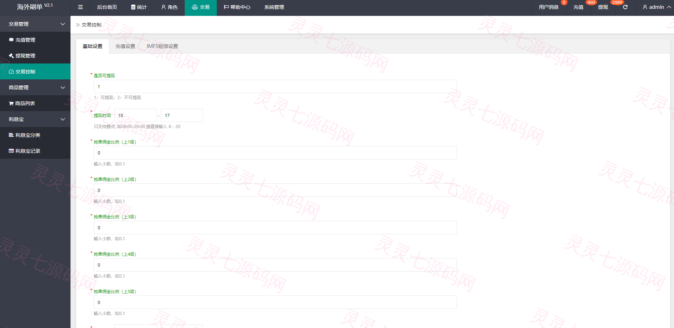This screenshot has width=674, height=328.
Task: Open 用户消息 notifications
Action: point(549,7)
